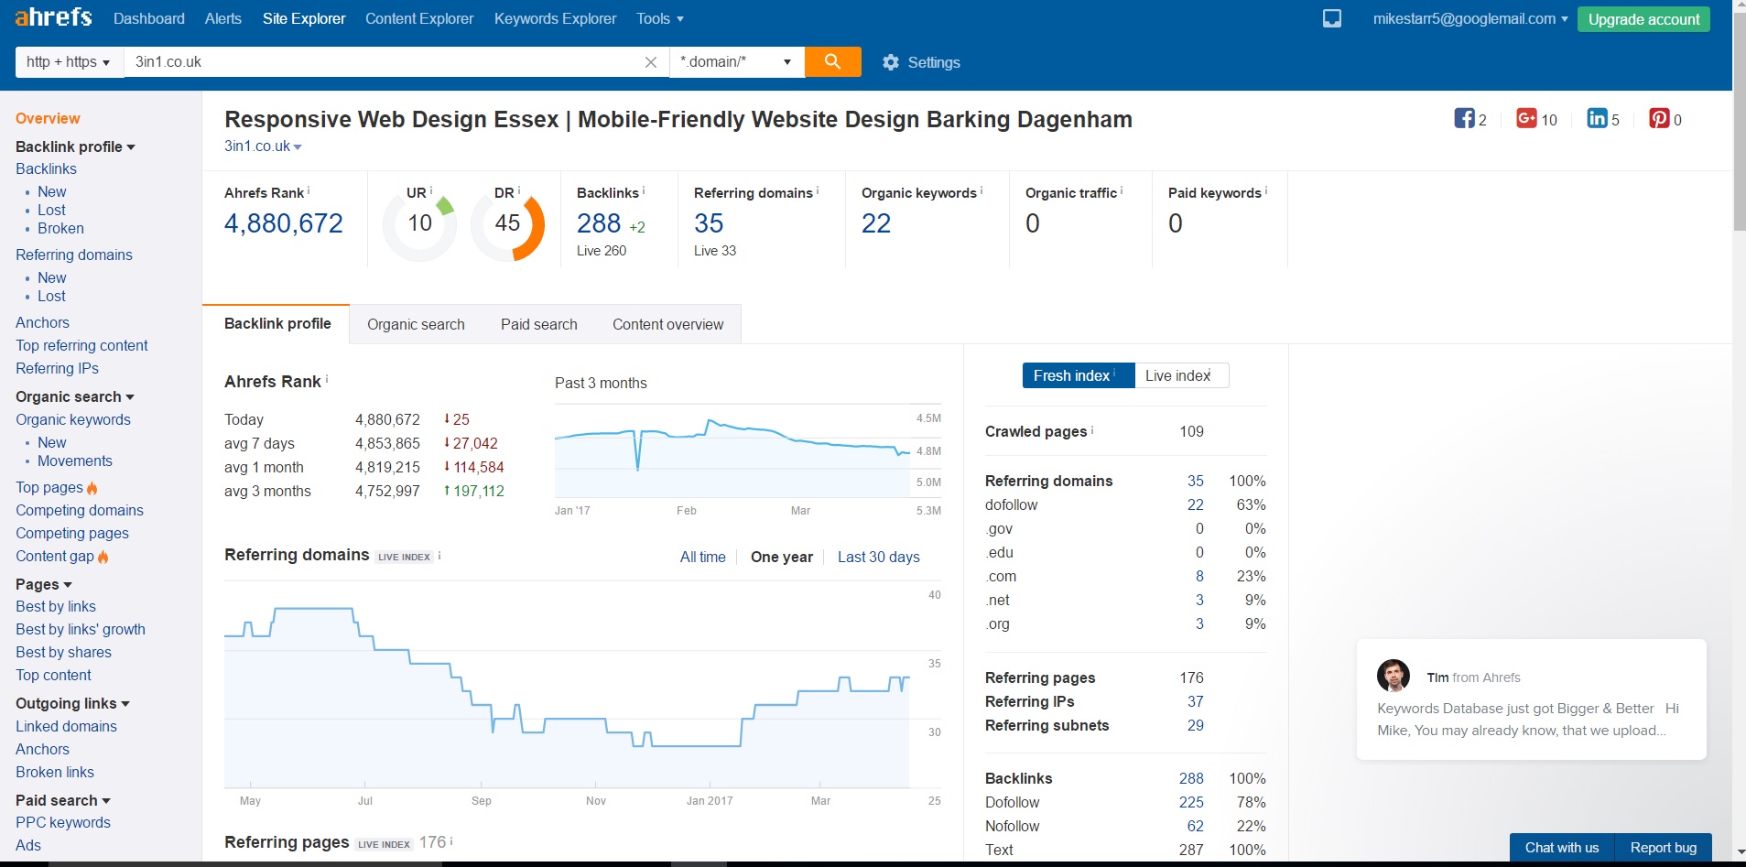The height and width of the screenshot is (867, 1746).
Task: Click the orange search magnifier button
Action: 832,61
